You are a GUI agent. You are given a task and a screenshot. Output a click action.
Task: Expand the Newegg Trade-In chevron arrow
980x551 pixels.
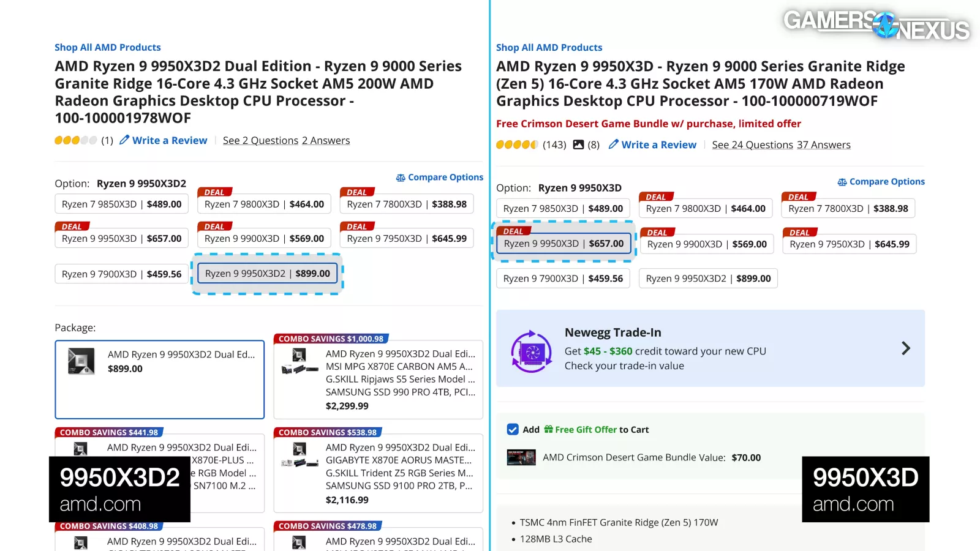pos(906,348)
